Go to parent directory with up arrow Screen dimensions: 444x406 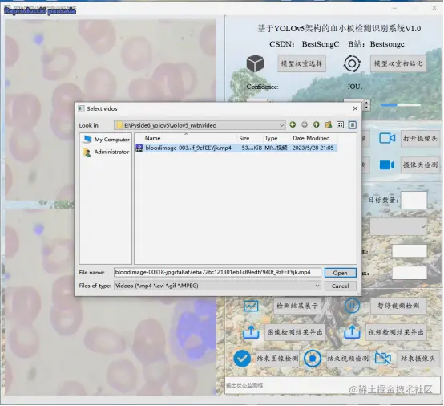(317, 124)
